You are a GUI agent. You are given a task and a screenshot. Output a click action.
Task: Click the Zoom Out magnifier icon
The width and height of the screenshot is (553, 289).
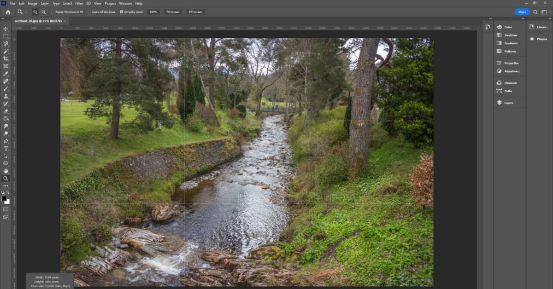pyautogui.click(x=43, y=12)
